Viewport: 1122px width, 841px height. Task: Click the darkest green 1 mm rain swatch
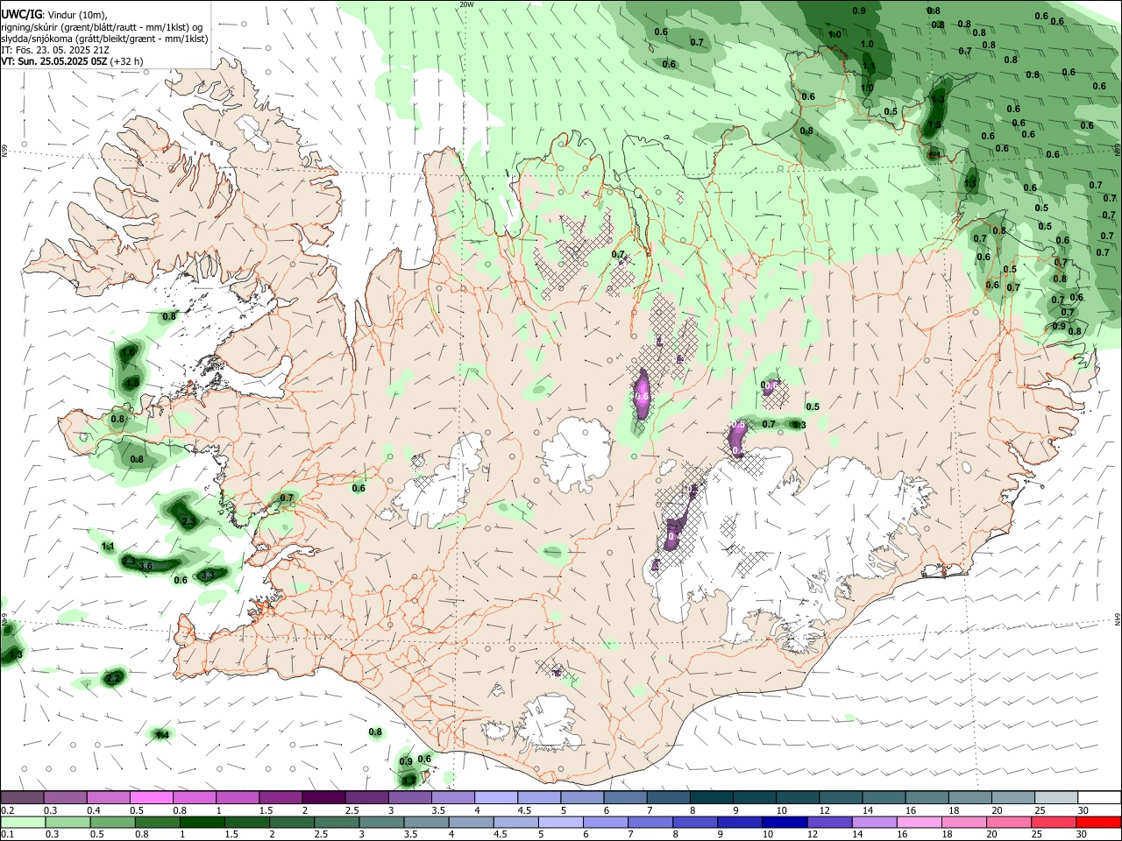coord(202,822)
